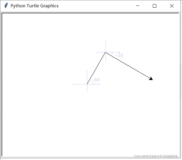This screenshot has width=182, height=160.
Task: Maximize the Python Turtle Graphics window
Action: [x=155, y=6]
